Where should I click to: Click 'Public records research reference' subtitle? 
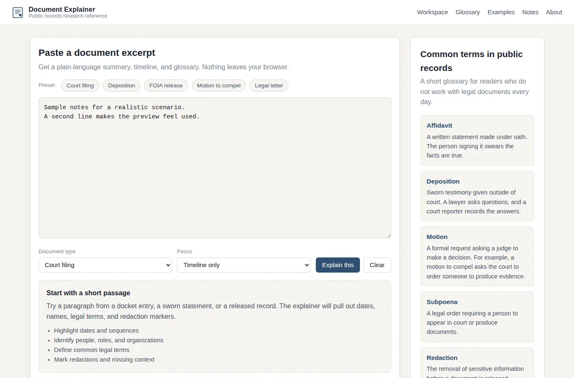(x=68, y=16)
